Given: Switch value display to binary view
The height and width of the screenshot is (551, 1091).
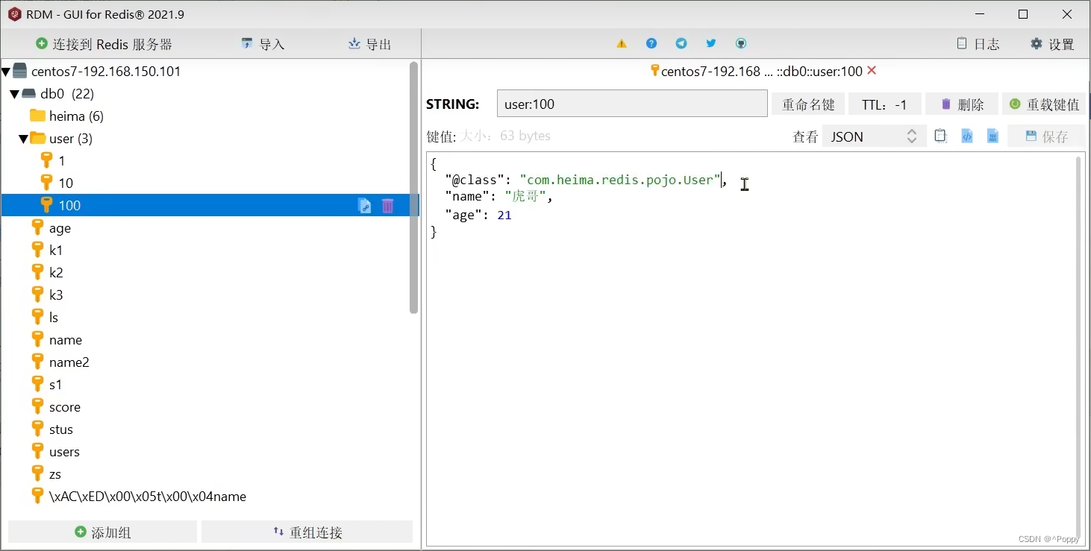Looking at the screenshot, I should (x=992, y=136).
